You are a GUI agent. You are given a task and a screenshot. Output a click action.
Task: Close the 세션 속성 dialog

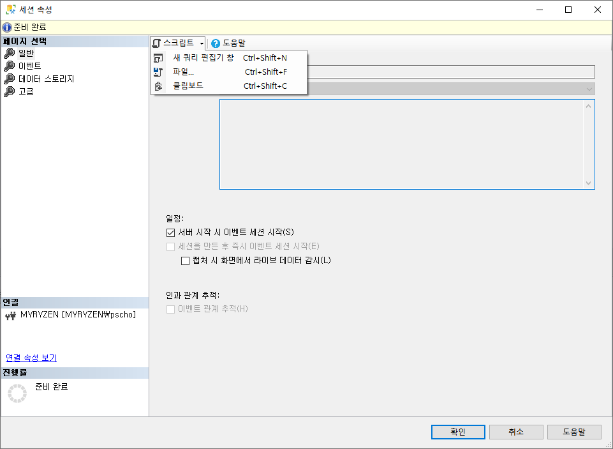click(x=597, y=10)
